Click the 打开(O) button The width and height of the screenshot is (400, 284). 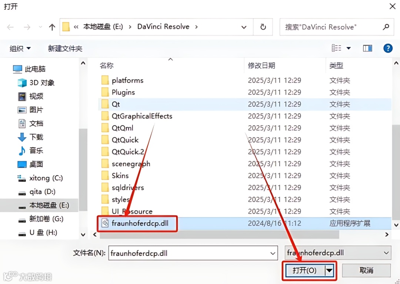click(305, 270)
